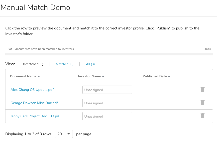Switch to the Matched (0) view
217x143 pixels.
[x=65, y=64]
